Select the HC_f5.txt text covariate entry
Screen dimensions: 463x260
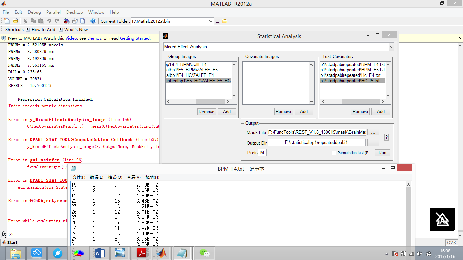point(353,81)
